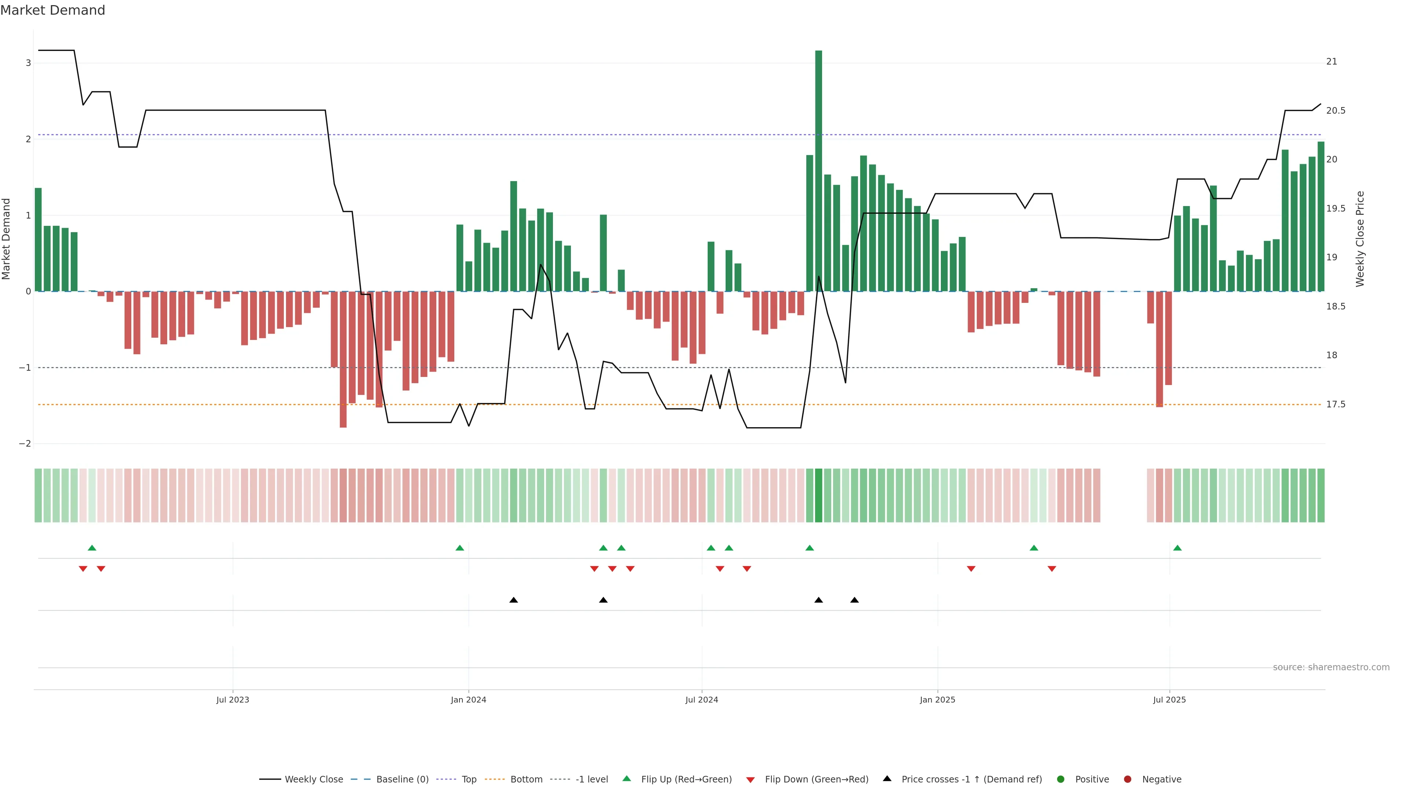Select Flip Down marker just after Jan 2025
Image resolution: width=1408 pixels, height=792 pixels.
[x=971, y=569]
